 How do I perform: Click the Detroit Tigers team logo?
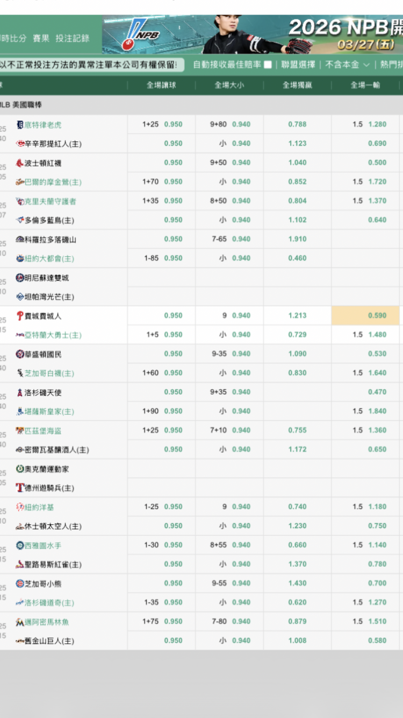click(x=20, y=125)
